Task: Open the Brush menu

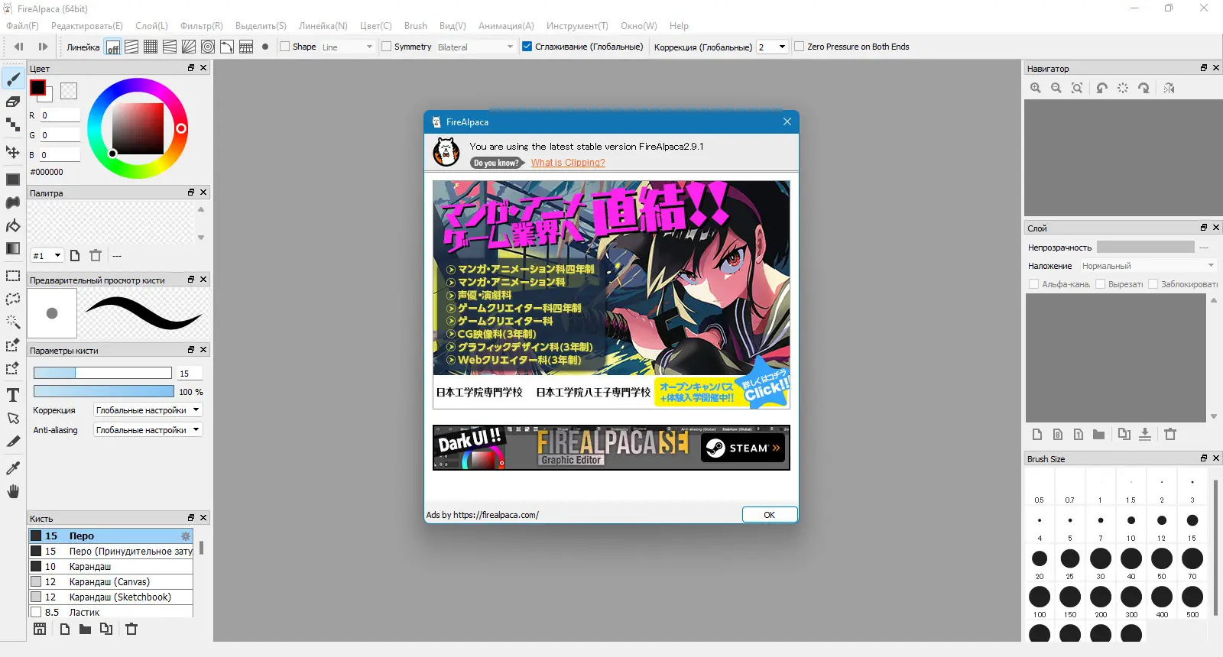Action: tap(416, 26)
